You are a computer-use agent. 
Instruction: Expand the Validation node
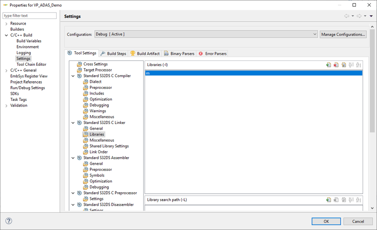point(6,106)
